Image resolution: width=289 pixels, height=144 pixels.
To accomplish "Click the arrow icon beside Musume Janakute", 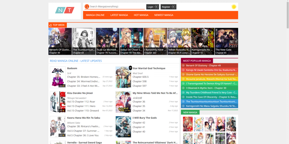I will click(x=183, y=79).
